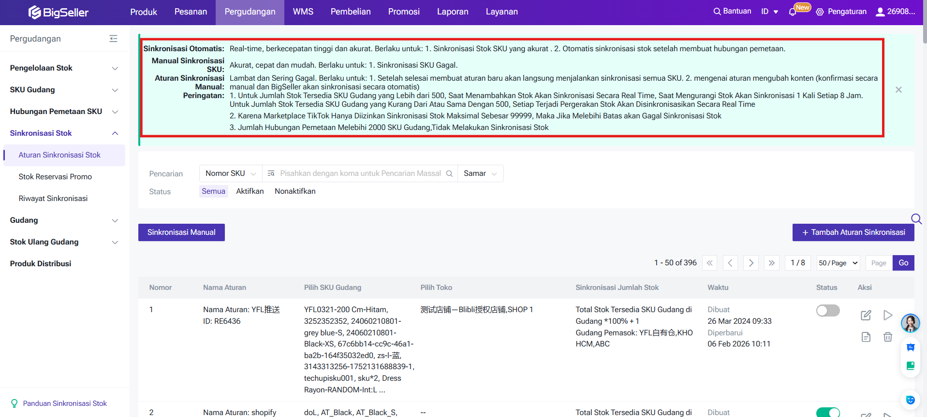Select Riwayat Sinkronisasi in sidebar

tap(53, 199)
